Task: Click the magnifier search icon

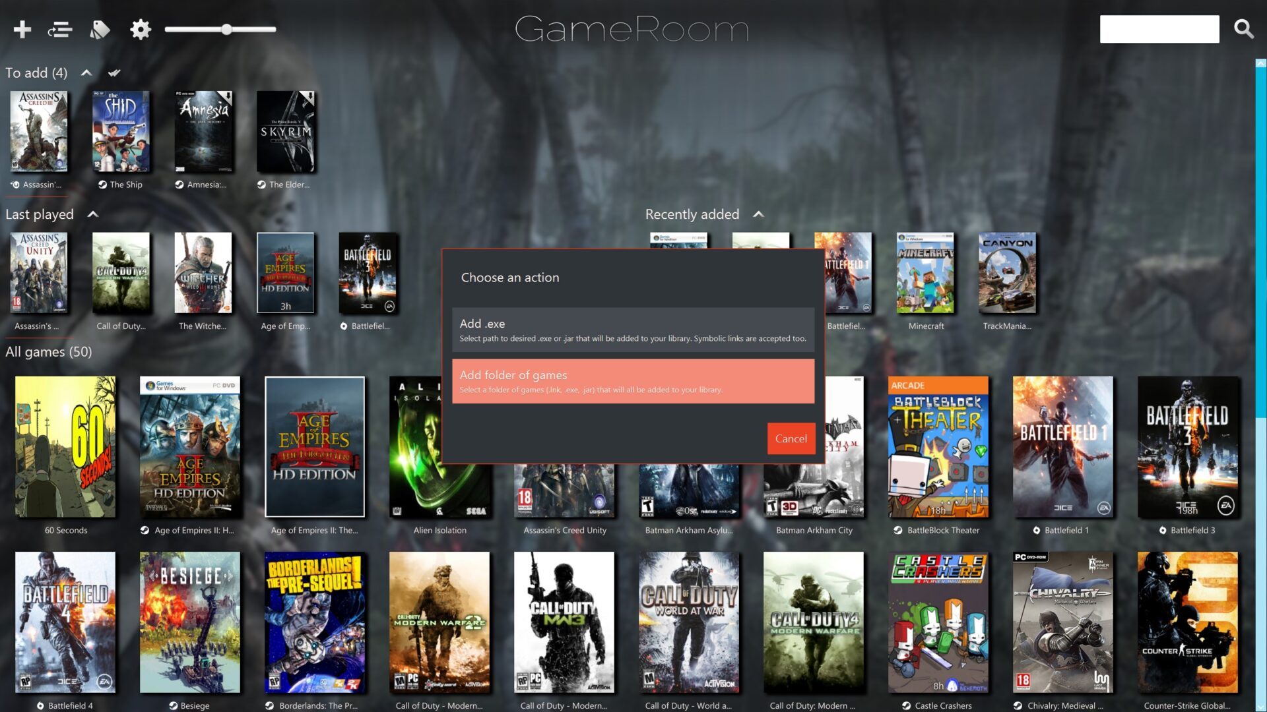Action: point(1244,29)
